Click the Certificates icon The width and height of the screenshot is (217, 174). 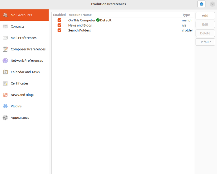pos(5,83)
